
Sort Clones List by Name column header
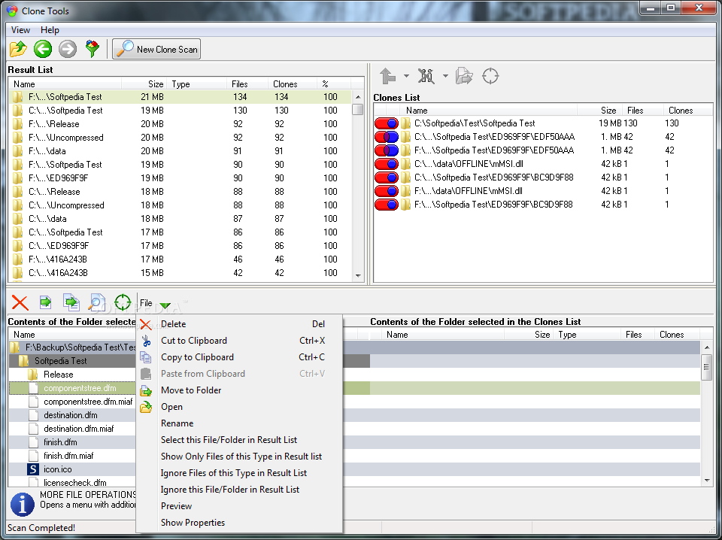[x=489, y=111]
